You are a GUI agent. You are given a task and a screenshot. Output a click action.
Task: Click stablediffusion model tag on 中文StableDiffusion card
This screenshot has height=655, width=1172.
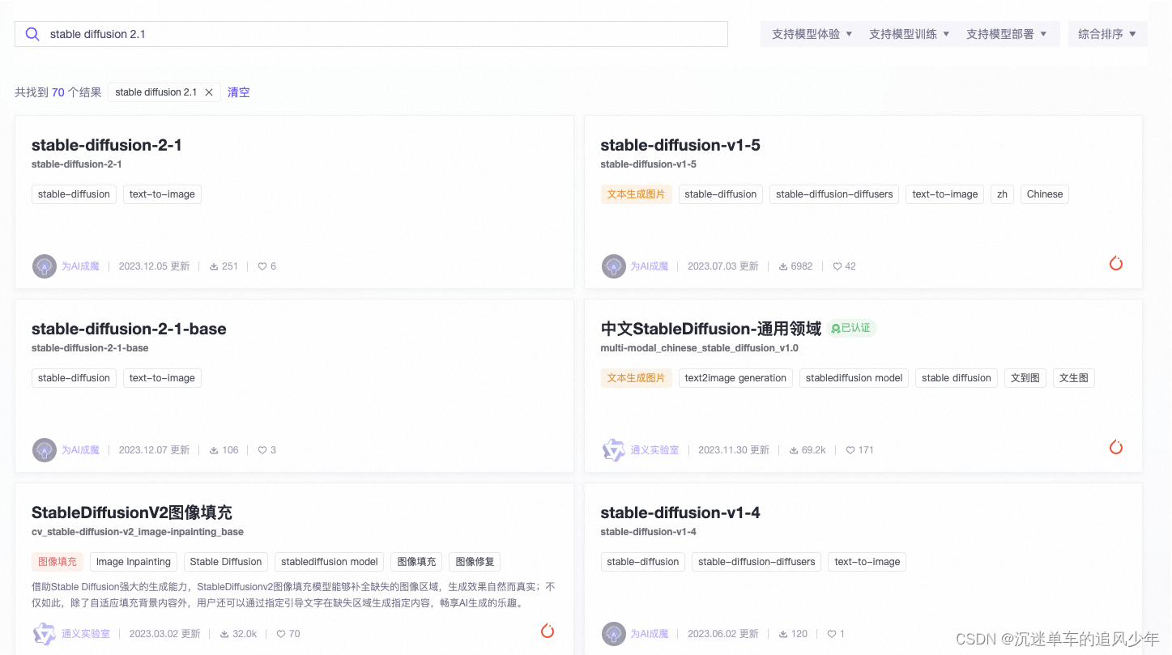point(854,378)
